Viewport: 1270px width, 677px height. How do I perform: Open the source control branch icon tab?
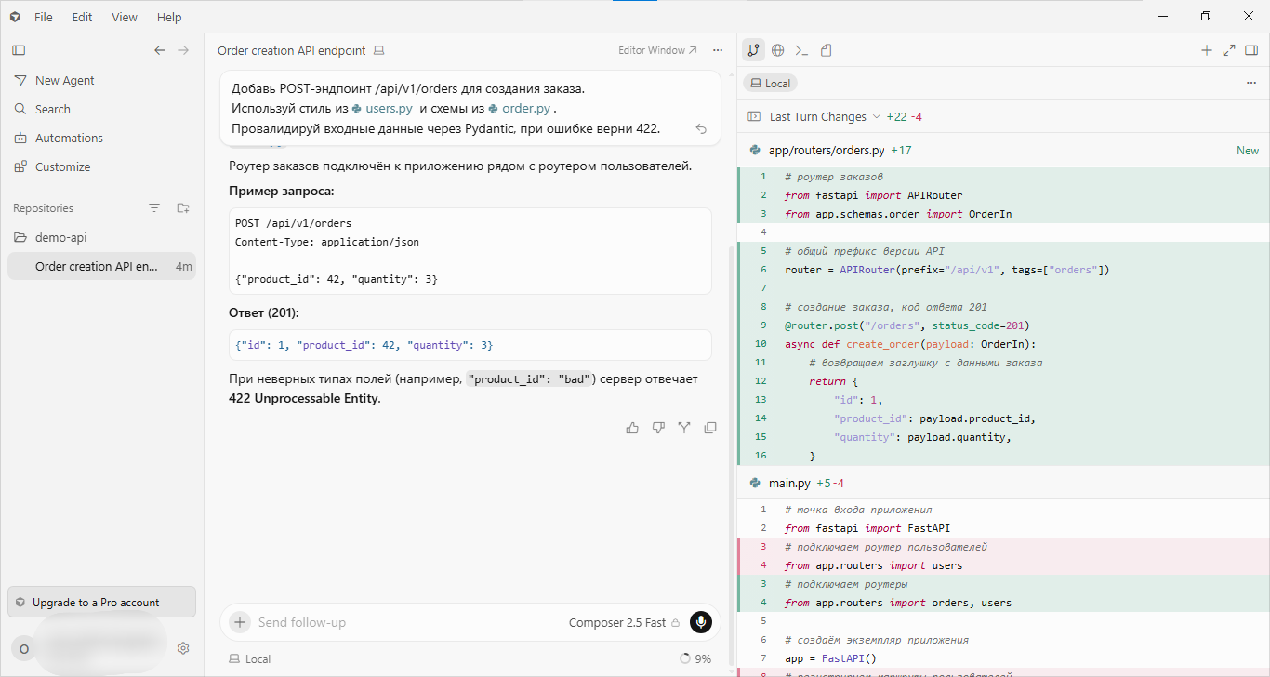point(753,50)
